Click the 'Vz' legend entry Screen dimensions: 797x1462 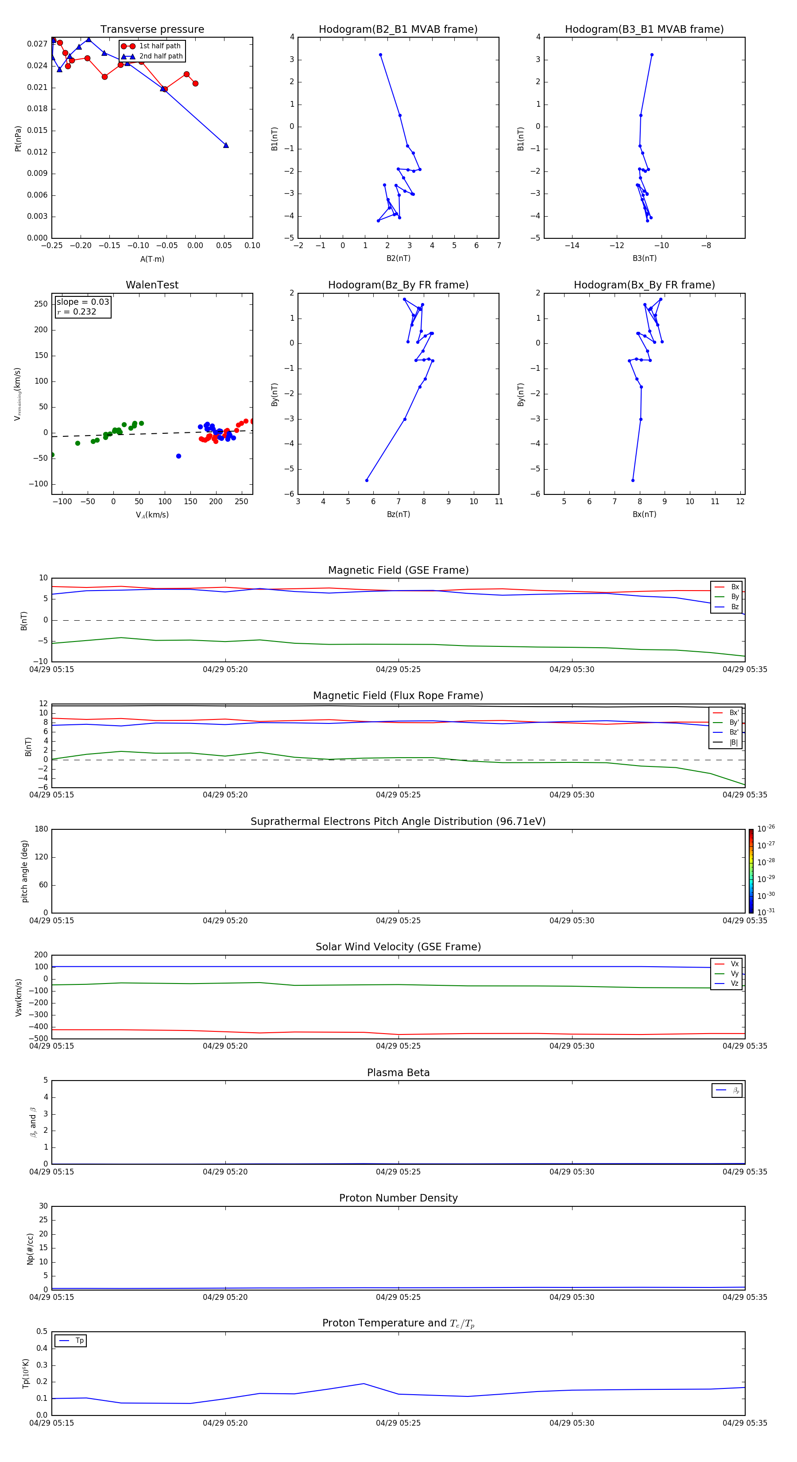click(726, 984)
